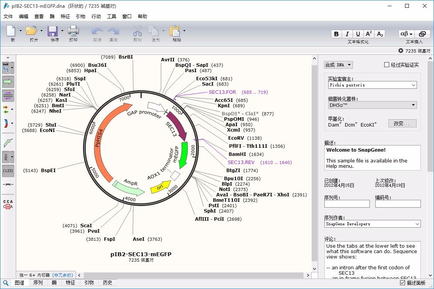Toggle the red-blue curved strand icon

coord(6,123)
